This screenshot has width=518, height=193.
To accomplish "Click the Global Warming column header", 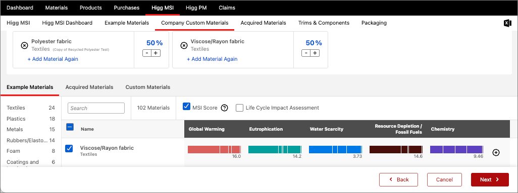I will coord(206,129).
